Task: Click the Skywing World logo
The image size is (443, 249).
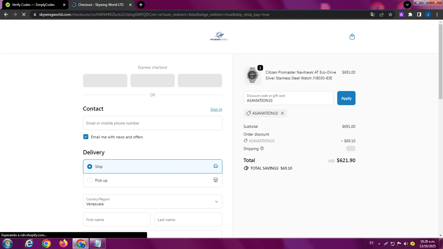Action: pyautogui.click(x=219, y=36)
